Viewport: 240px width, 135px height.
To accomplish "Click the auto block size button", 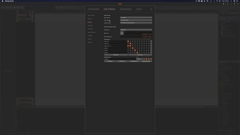I will 122,33.
